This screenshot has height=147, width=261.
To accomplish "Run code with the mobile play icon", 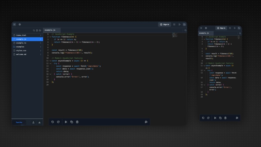I will pyautogui.click(x=235, y=28).
